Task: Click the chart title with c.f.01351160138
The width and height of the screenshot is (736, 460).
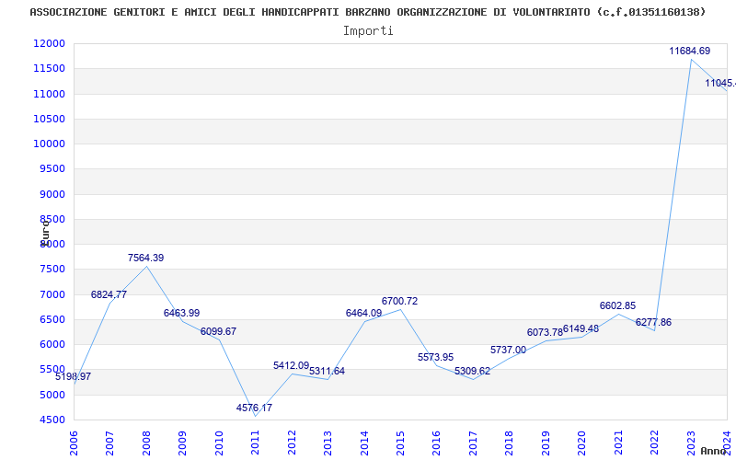Action: pyautogui.click(x=367, y=12)
